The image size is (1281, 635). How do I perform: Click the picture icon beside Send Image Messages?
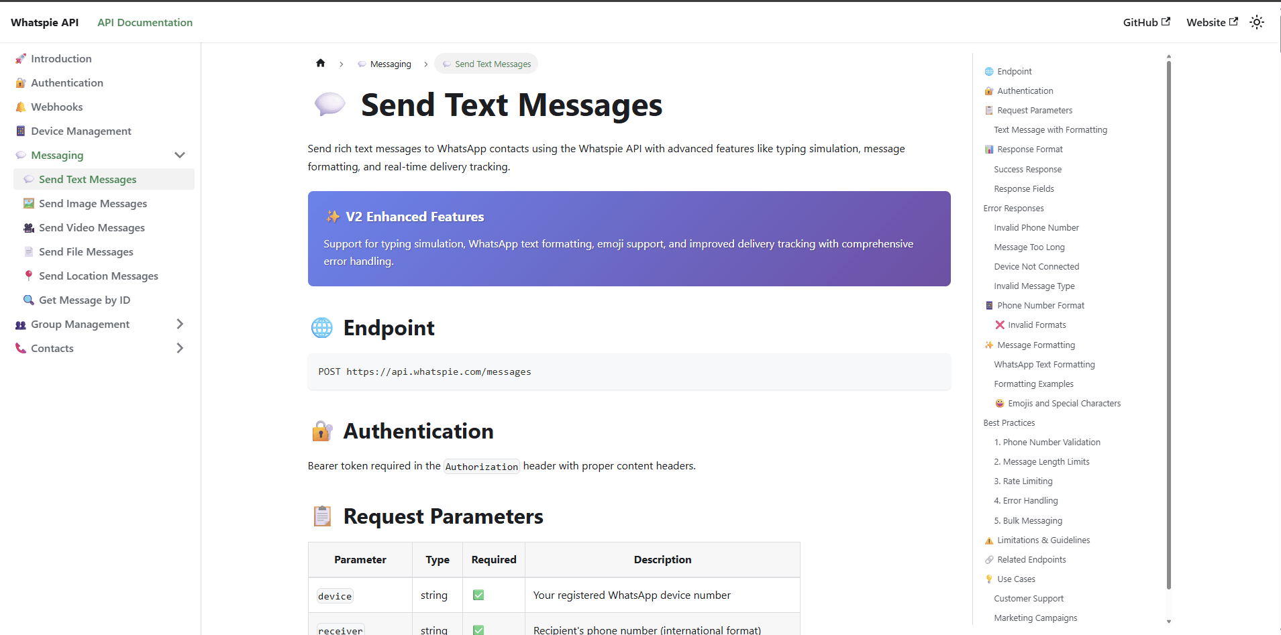click(x=29, y=204)
